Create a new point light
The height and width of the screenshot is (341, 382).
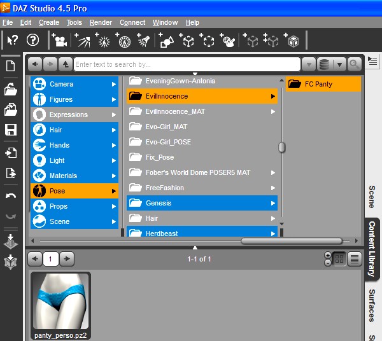coord(103,40)
